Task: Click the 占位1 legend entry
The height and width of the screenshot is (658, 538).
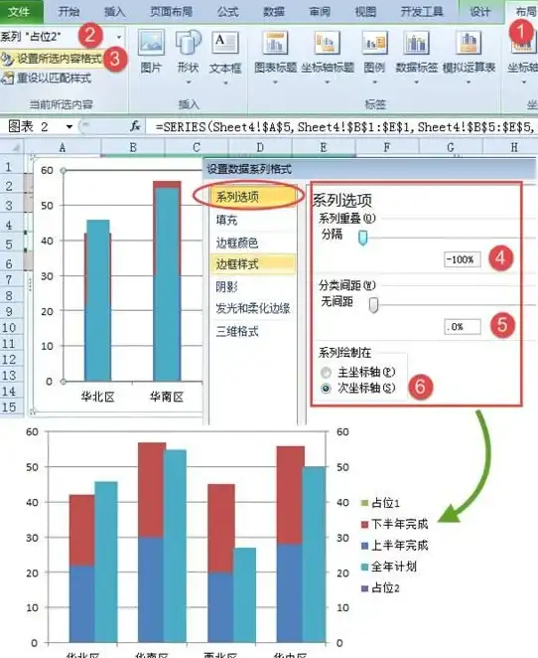Action: [381, 503]
